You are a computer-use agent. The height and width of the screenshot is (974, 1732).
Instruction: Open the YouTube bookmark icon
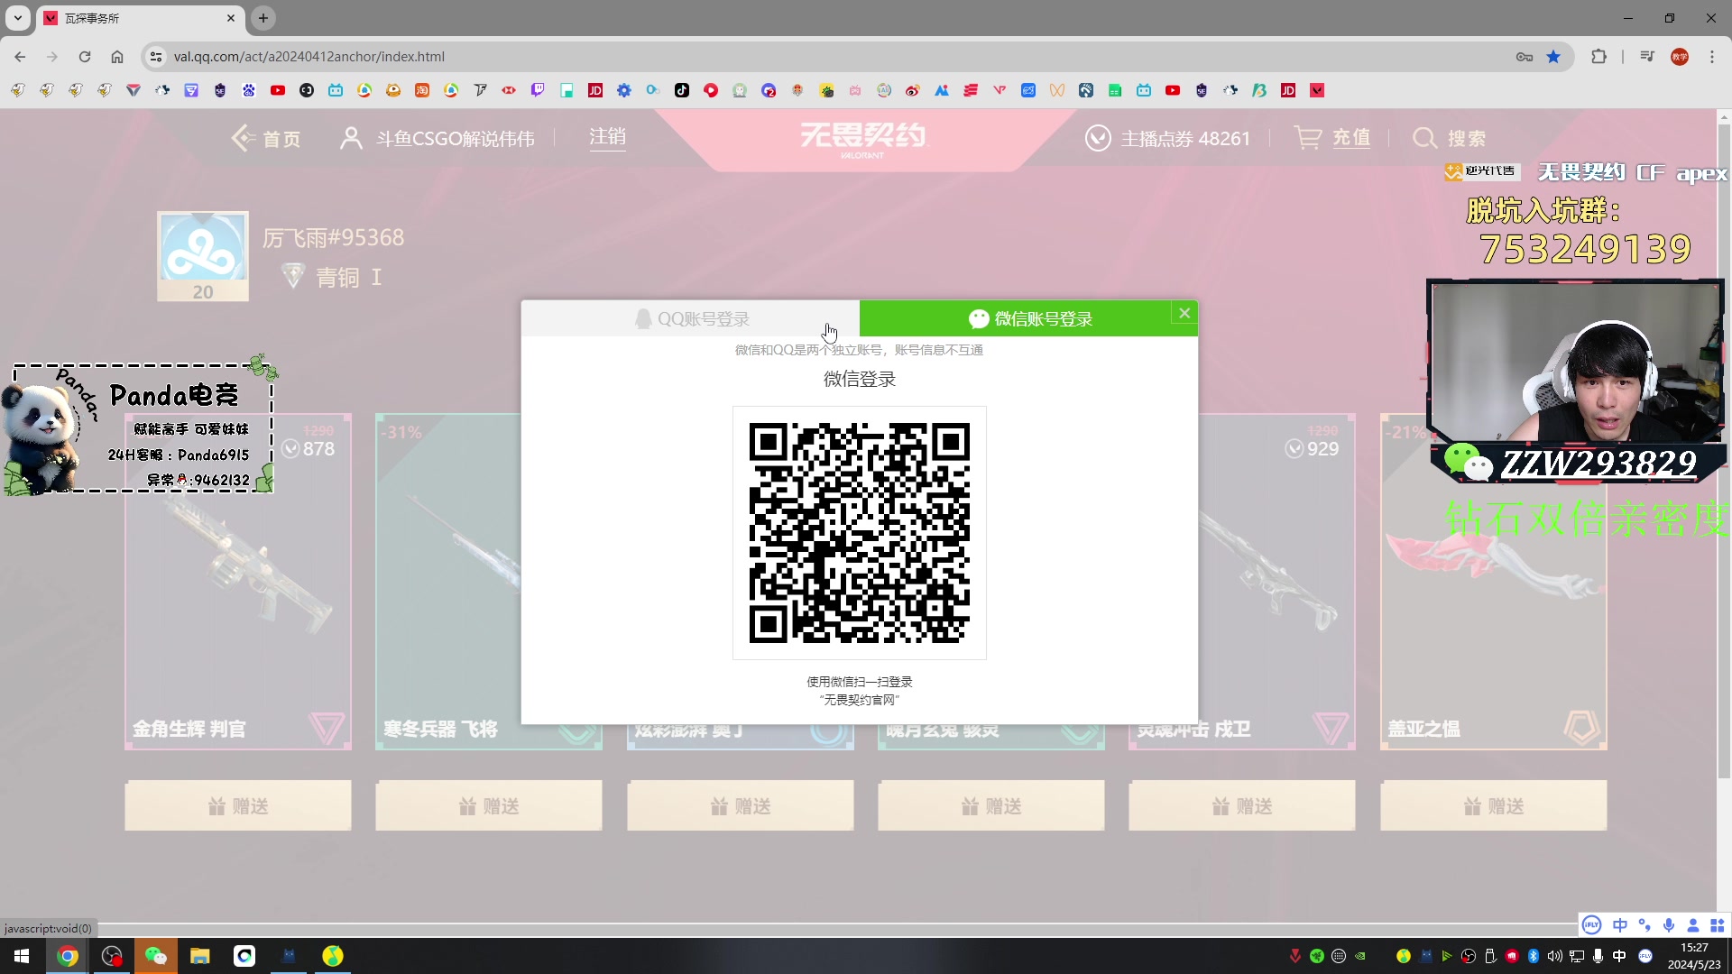tap(278, 90)
